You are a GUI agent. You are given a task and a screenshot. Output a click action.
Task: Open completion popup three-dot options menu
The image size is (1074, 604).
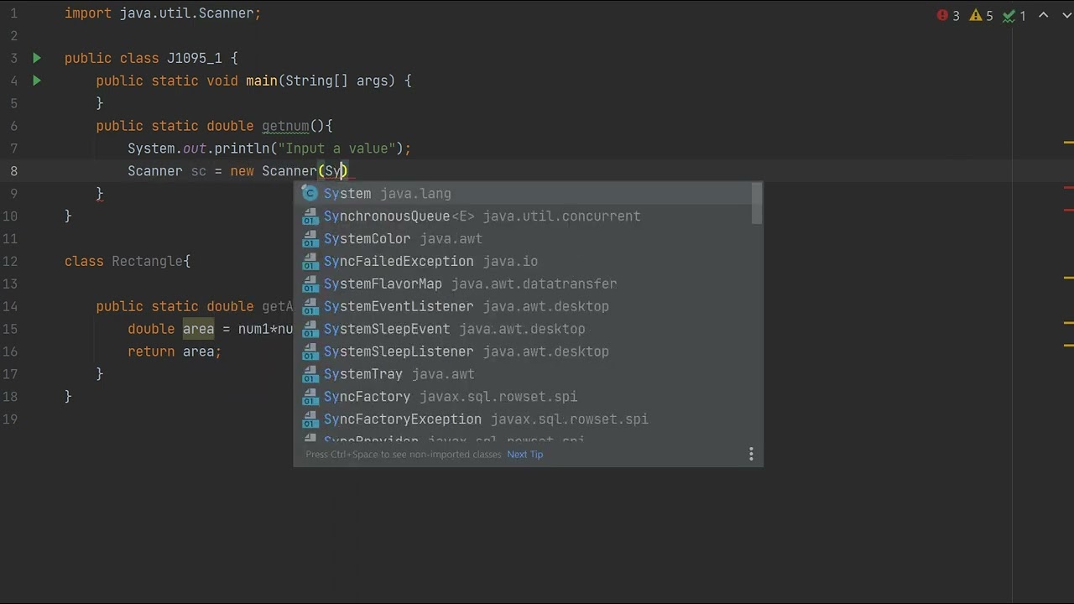click(751, 454)
